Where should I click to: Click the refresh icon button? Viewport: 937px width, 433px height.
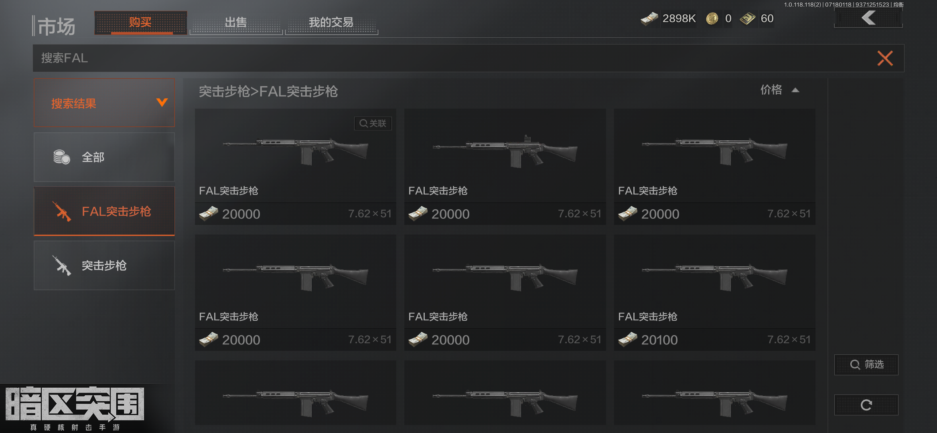(866, 405)
